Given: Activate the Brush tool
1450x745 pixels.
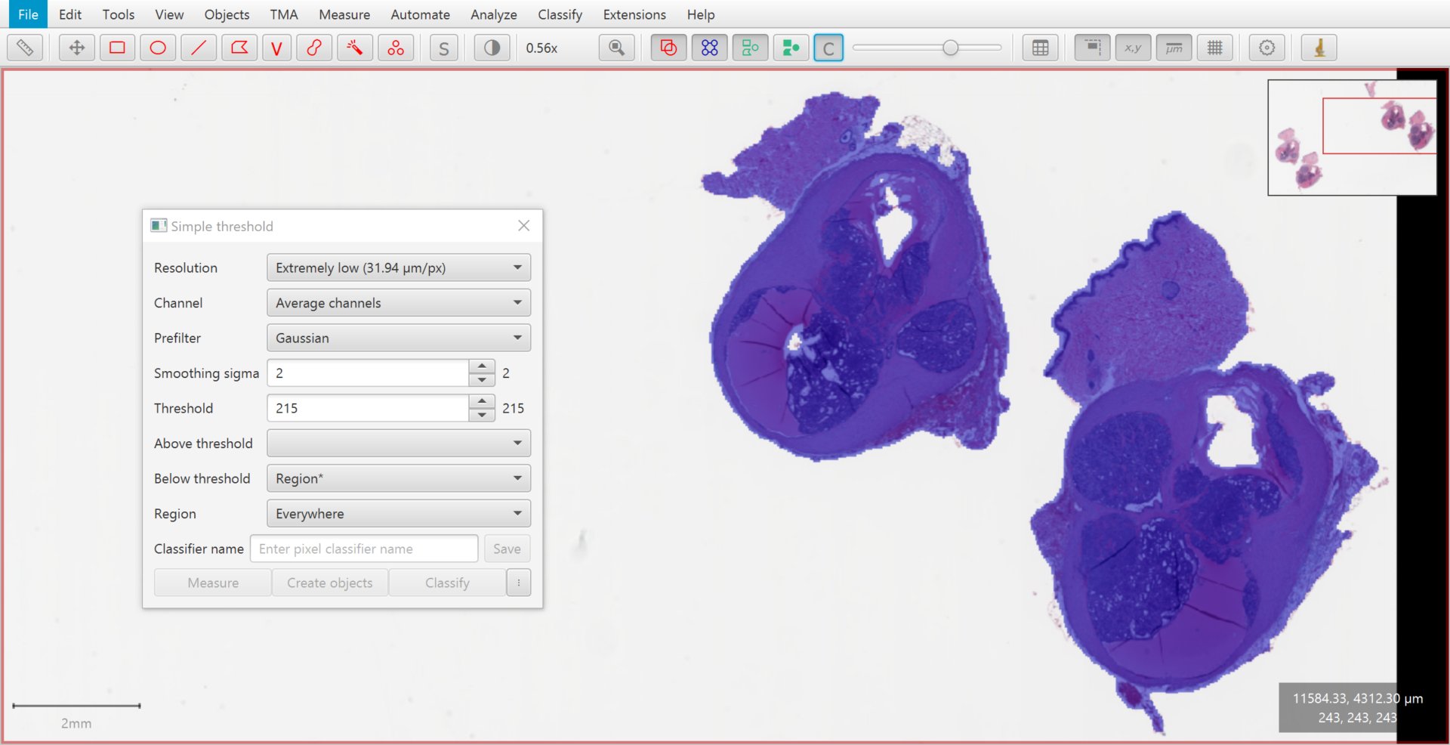Looking at the screenshot, I should click(x=314, y=48).
